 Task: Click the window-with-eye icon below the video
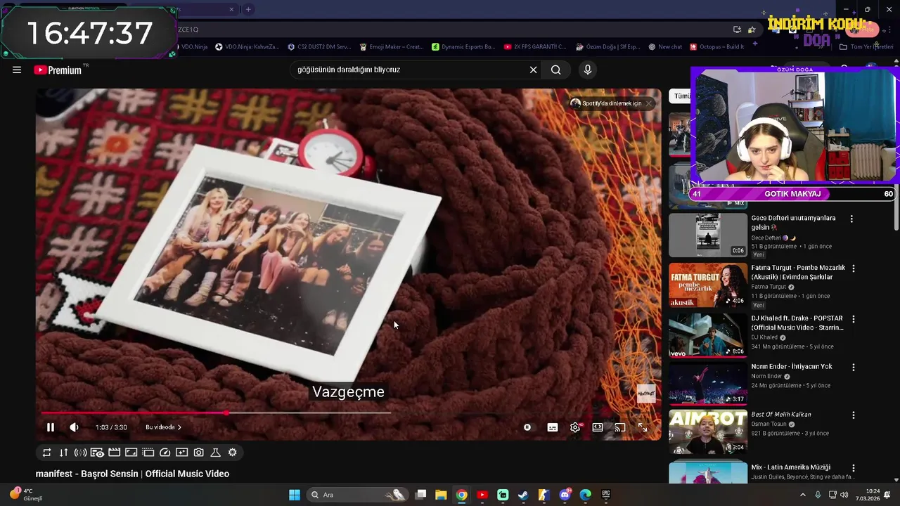pos(97,453)
